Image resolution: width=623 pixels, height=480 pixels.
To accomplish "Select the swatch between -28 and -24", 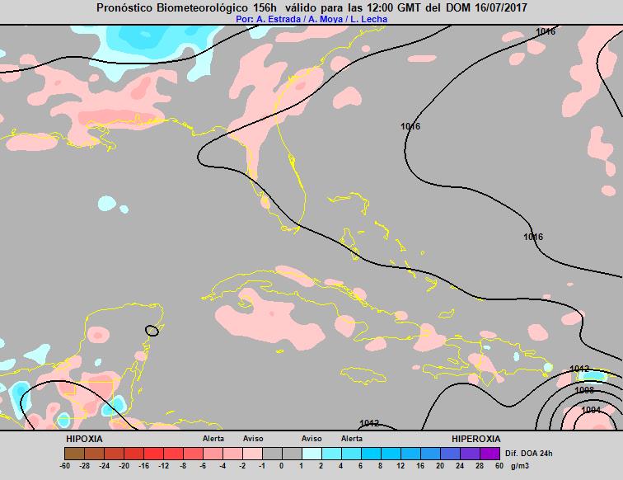I will point(94,454).
